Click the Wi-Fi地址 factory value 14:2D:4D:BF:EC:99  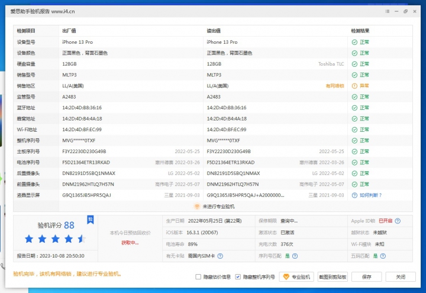(x=82, y=130)
